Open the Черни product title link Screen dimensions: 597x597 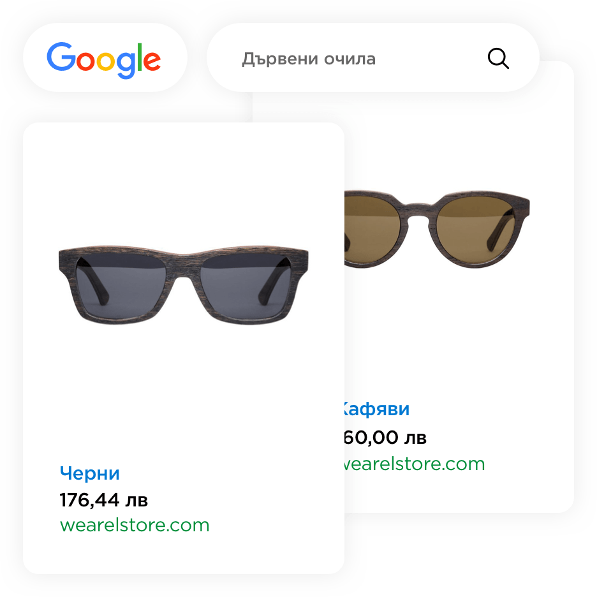click(89, 473)
